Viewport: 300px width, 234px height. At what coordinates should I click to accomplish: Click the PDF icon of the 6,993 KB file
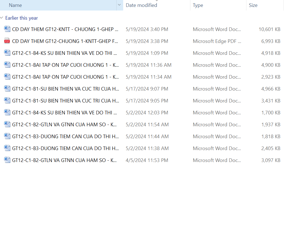pyautogui.click(x=7, y=41)
